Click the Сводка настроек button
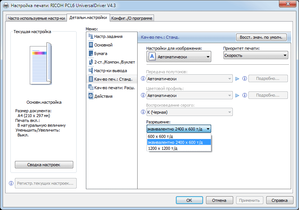Viewport: 299px width, 210px height. (x=44, y=165)
